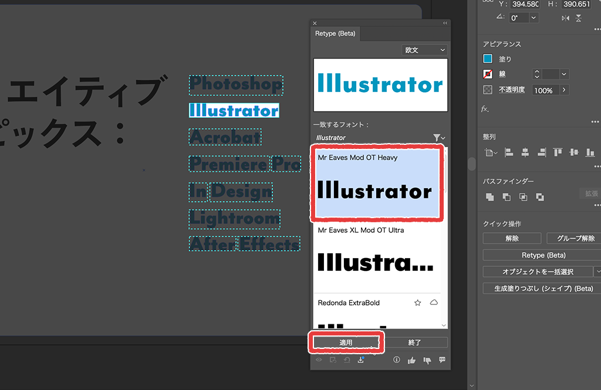601x390 pixels.
Task: Expand the opacity slider arrow beside 100%
Action: click(x=564, y=90)
